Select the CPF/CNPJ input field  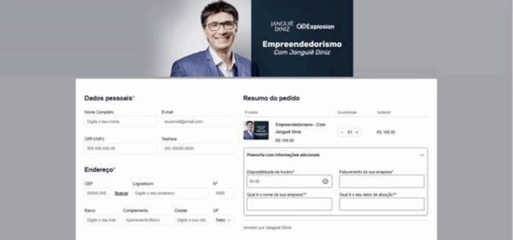click(x=120, y=148)
